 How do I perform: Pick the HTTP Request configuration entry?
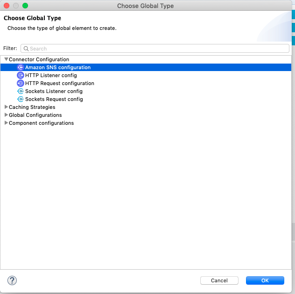pos(60,83)
